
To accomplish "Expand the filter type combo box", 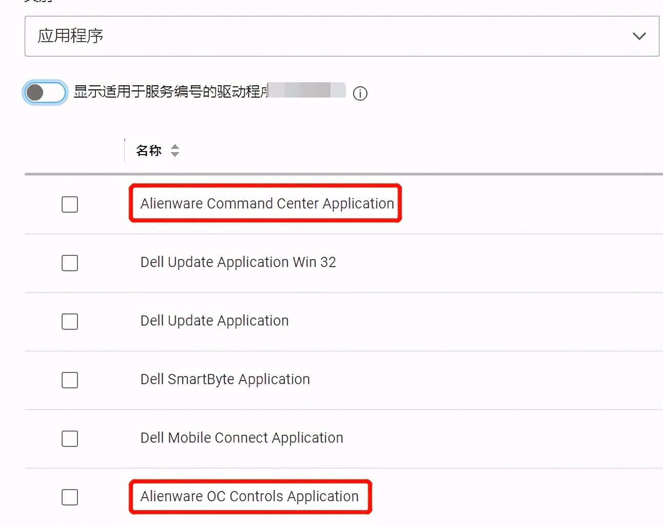I will coord(342,36).
